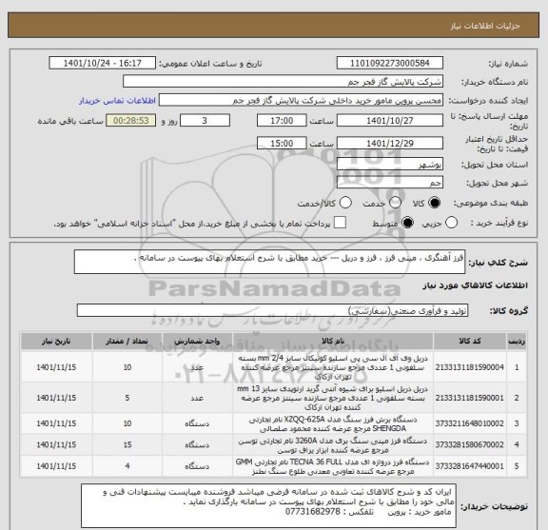Click the delivery city field جم
This screenshot has width=548, height=530.
390,183
